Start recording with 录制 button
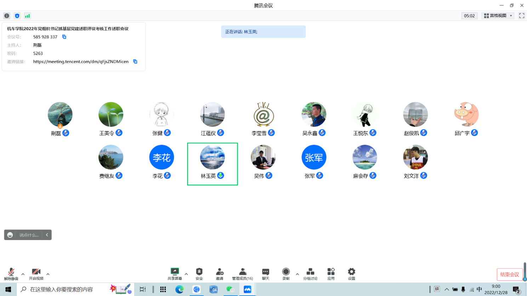Viewport: 527px width, 296px height. tap(286, 274)
